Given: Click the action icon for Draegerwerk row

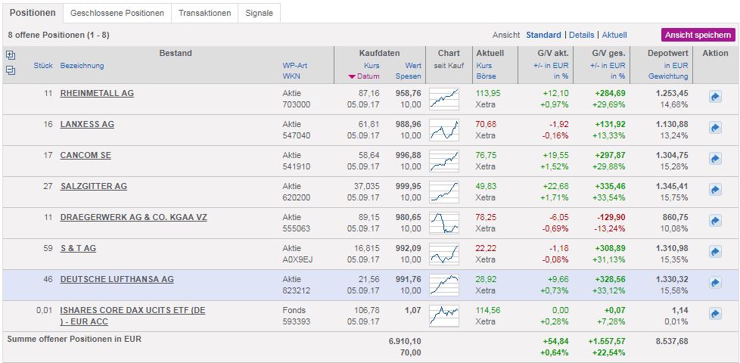Looking at the screenshot, I should [714, 222].
